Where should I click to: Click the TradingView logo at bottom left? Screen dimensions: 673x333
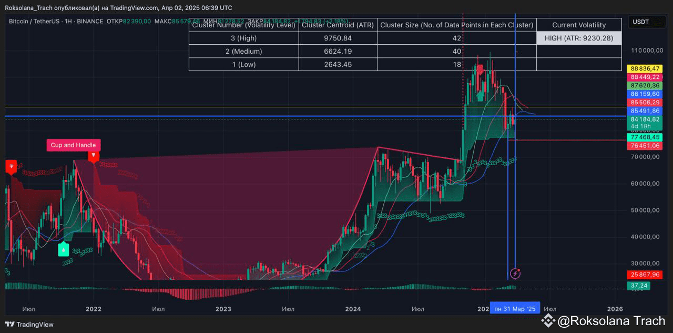(29, 325)
